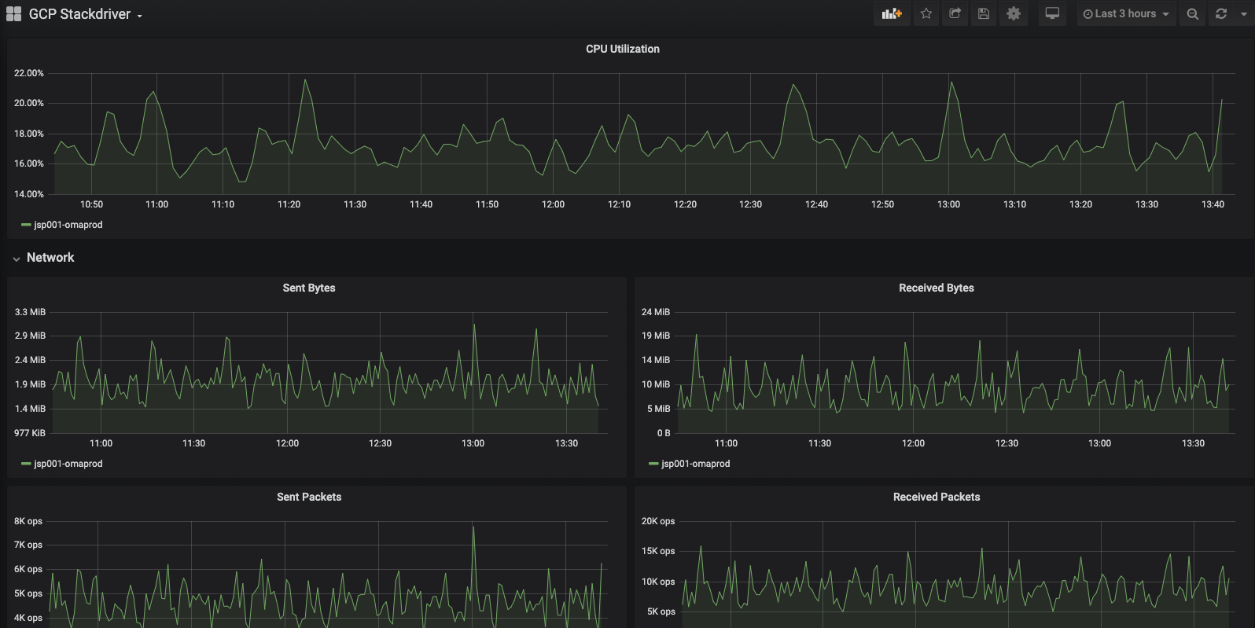Open the Received Packets panel title menu
The width and height of the screenshot is (1255, 628).
click(x=937, y=497)
